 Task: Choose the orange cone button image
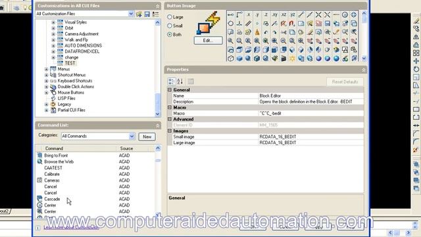pos(257,32)
